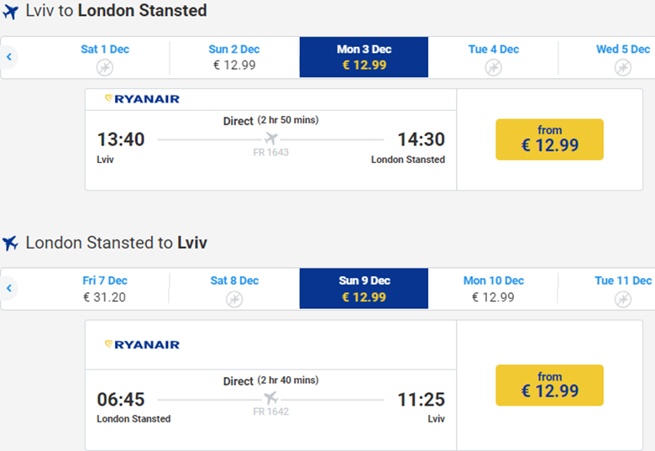Click the no-flight icon under Sat 8 Dec
This screenshot has height=451, width=655.
(x=234, y=299)
